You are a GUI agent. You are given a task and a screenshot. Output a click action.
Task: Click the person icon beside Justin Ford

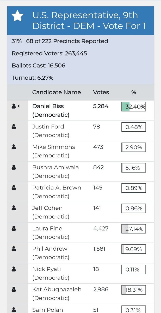pos(14,127)
